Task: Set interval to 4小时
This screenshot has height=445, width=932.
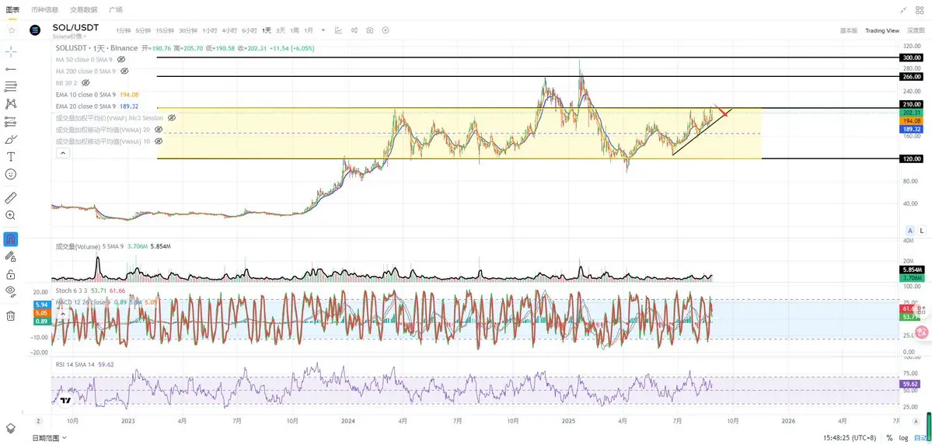Action: point(229,30)
